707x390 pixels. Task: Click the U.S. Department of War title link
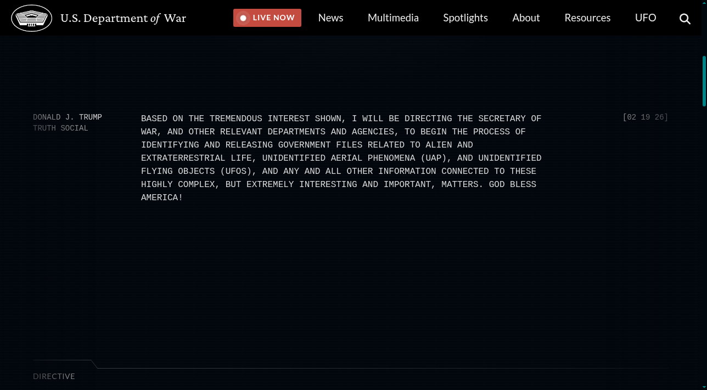pyautogui.click(x=123, y=18)
